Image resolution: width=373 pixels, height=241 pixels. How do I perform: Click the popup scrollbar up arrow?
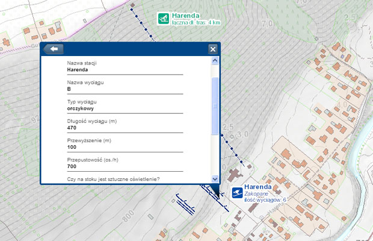tap(215, 60)
